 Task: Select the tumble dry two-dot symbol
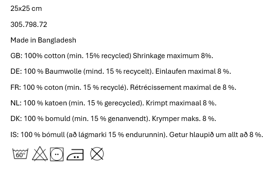click(x=57, y=155)
